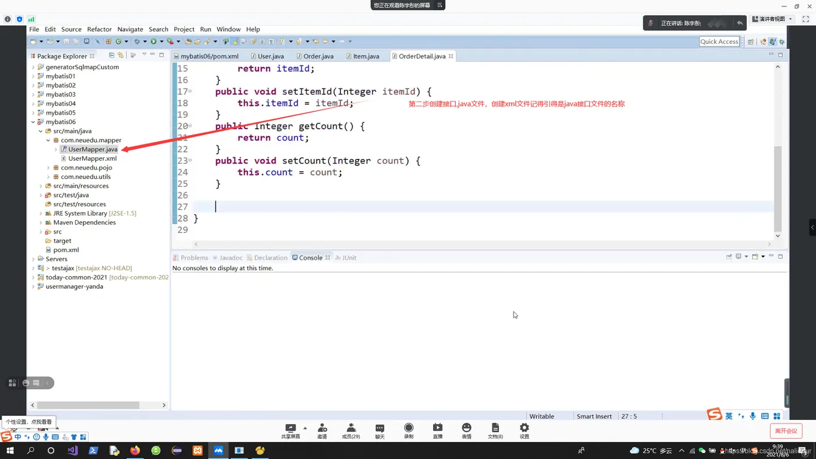Open the Refactor menu
816x459 pixels.
pyautogui.click(x=99, y=29)
